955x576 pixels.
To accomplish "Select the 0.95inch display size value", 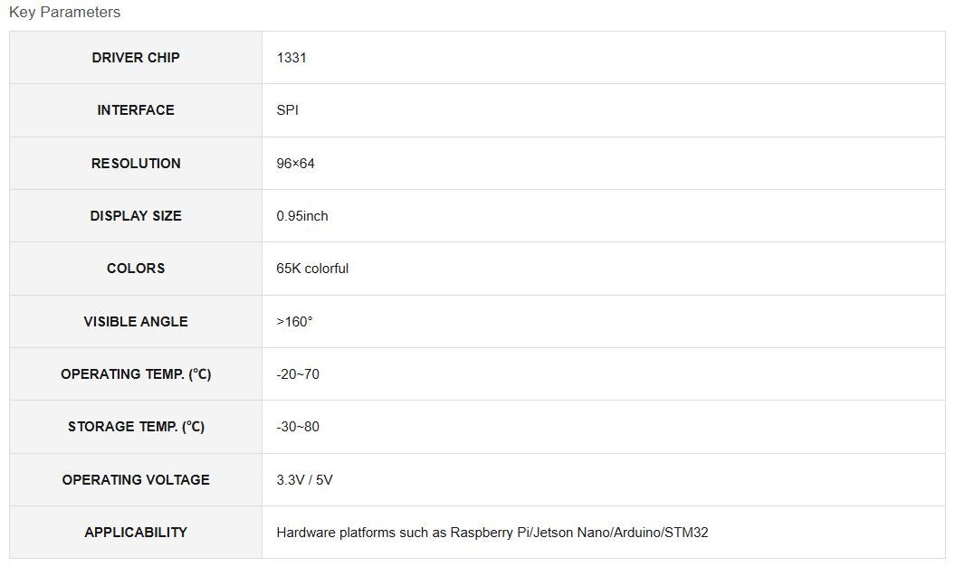I will [302, 216].
